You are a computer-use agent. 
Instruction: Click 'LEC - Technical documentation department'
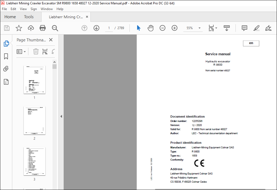pos(214,133)
